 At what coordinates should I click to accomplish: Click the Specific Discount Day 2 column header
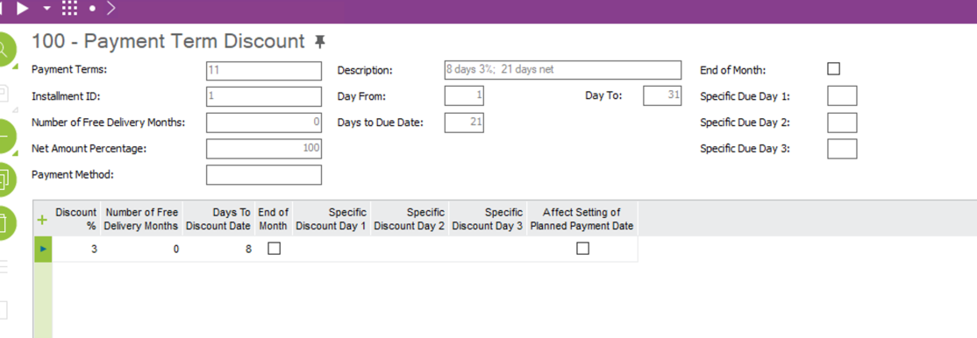(x=410, y=219)
